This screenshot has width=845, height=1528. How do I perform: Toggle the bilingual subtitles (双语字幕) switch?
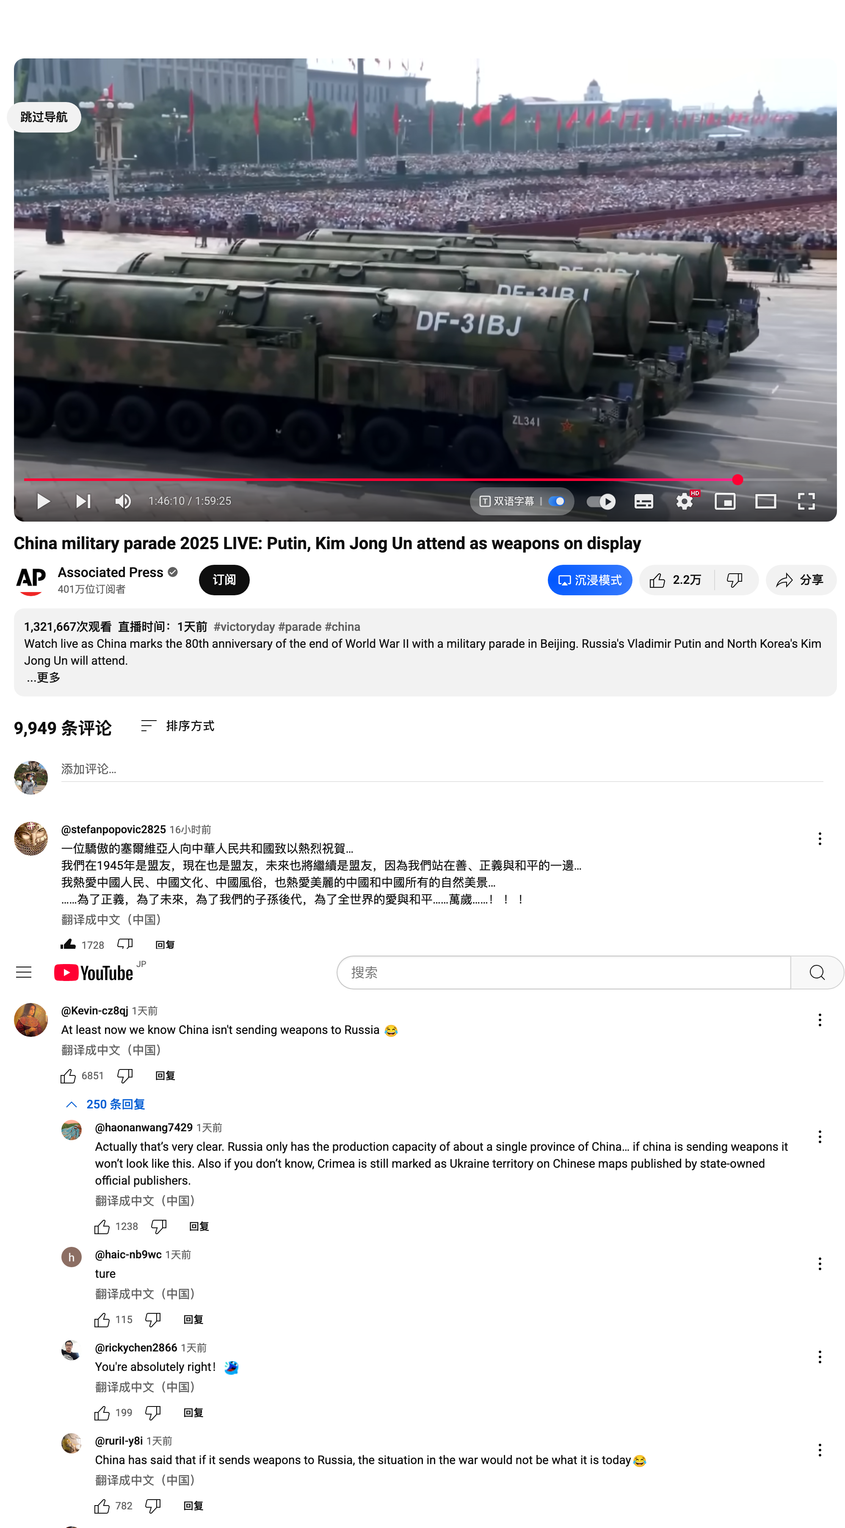coord(556,501)
